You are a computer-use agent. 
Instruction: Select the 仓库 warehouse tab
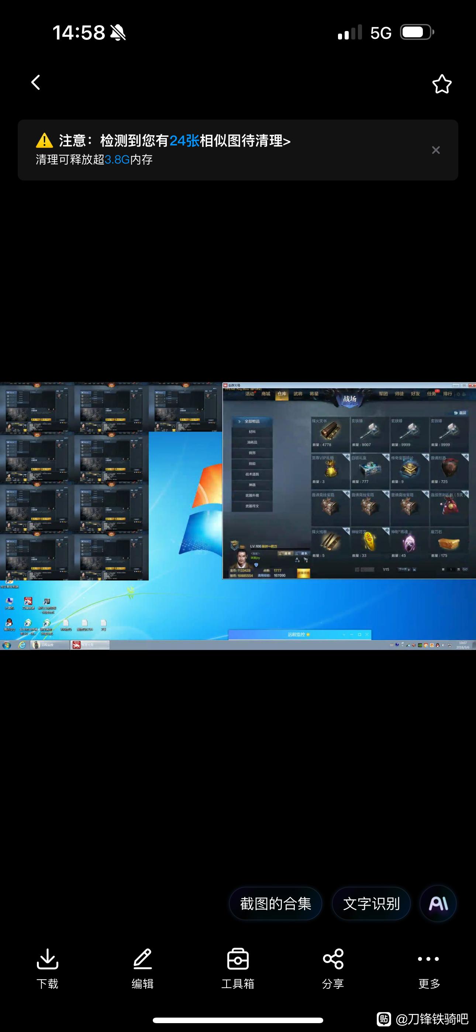click(x=282, y=394)
